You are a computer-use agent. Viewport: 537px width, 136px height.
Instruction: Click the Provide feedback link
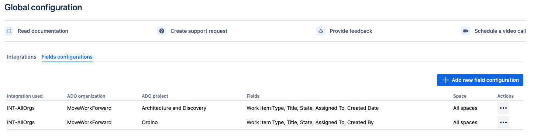pos(351,31)
